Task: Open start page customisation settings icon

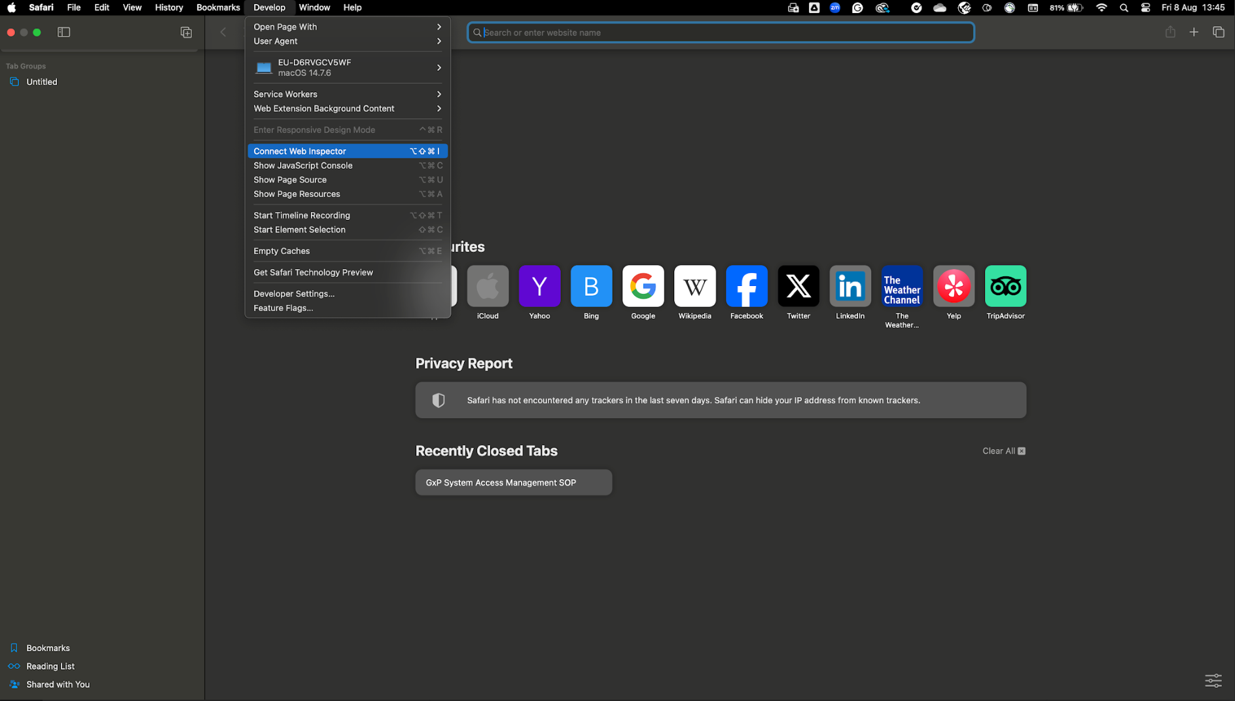Action: 1213,681
